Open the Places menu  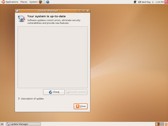pyautogui.click(x=24, y=2)
